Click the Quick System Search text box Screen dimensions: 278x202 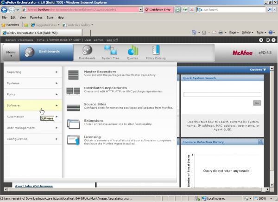point(222,95)
